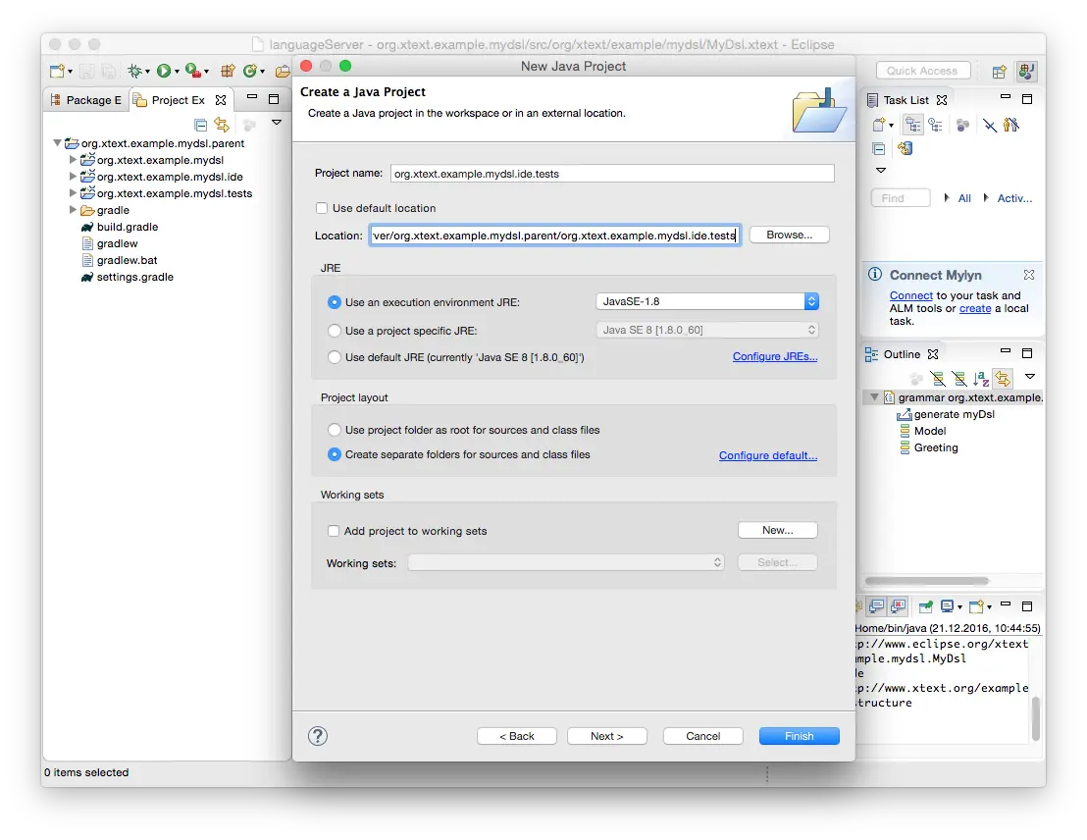Viewport: 1087px width, 840px height.
Task: Open the JavaSE-1.8 execution environment dropdown
Action: coord(707,301)
